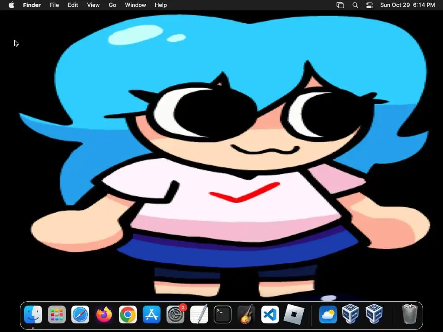Open Launchpad in the Dock
Screen dimensions: 443x332
click(x=57, y=315)
